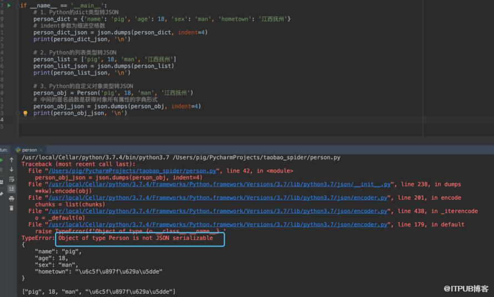Image resolution: width=494 pixels, height=297 pixels.
Task: Click the '# indent' comment line
Action: (69, 26)
